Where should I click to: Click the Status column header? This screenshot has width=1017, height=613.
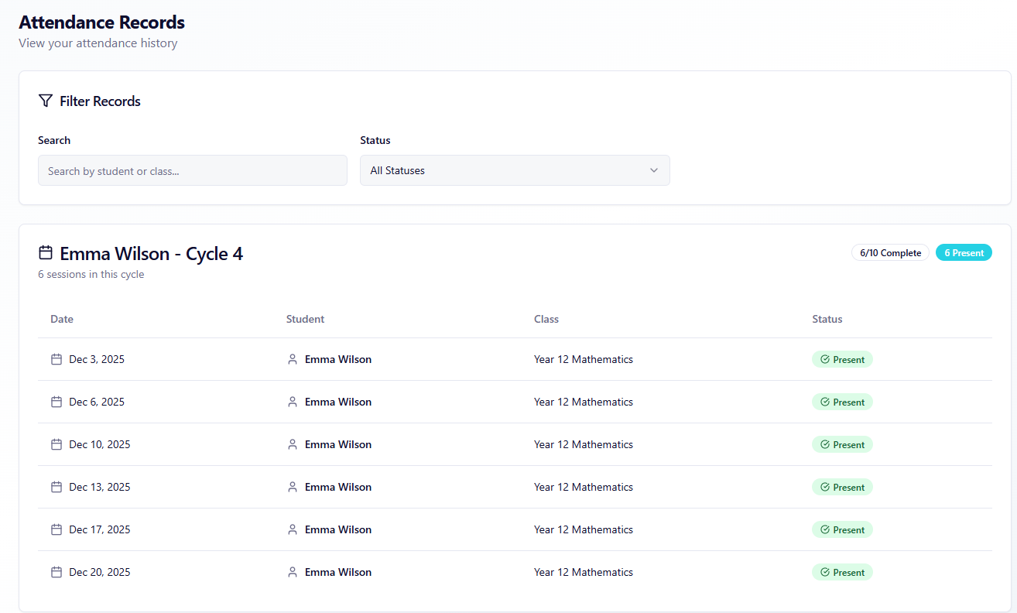[x=827, y=319]
